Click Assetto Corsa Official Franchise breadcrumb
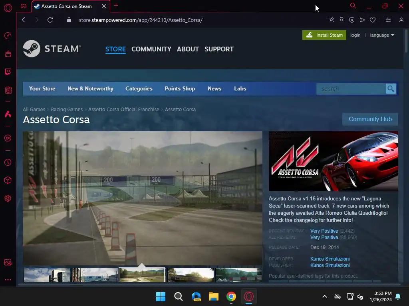This screenshot has width=409, height=306. click(124, 110)
